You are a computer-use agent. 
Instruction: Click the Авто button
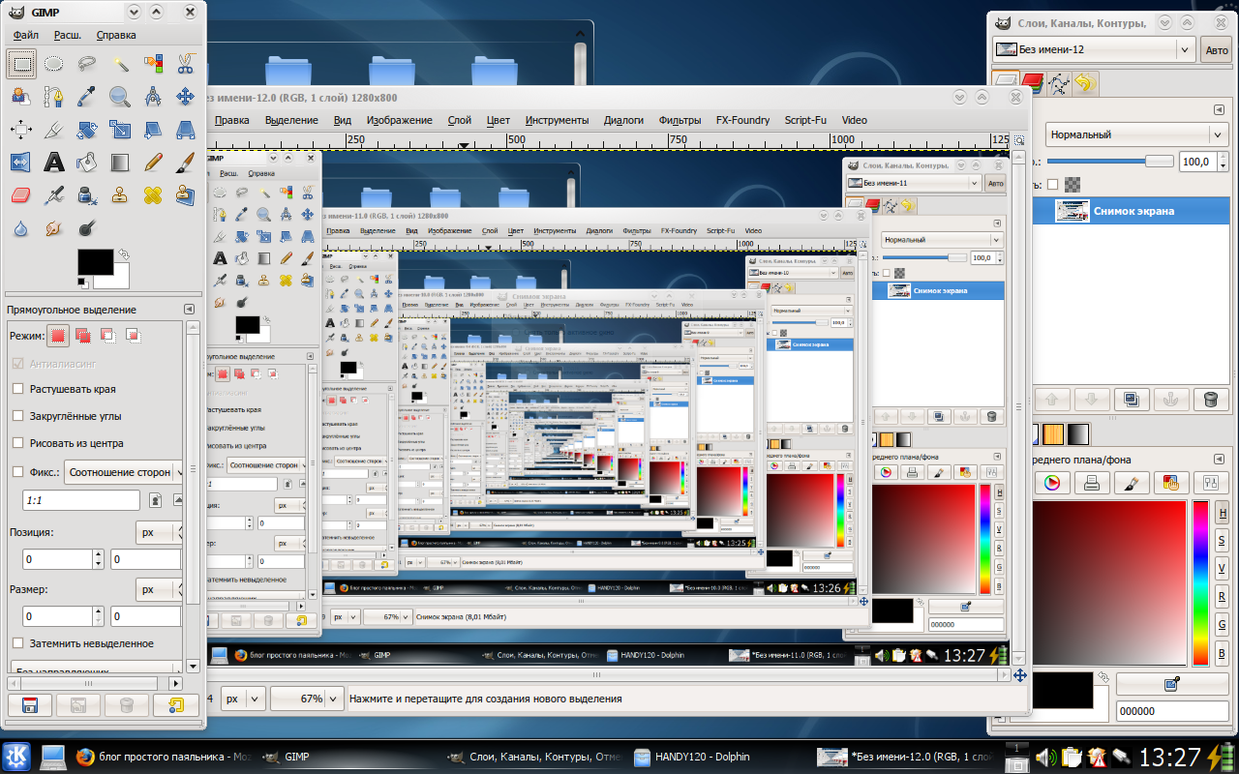coord(1216,50)
